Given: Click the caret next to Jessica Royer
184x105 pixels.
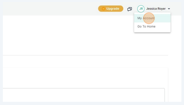Looking at the screenshot, I should (x=169, y=9).
